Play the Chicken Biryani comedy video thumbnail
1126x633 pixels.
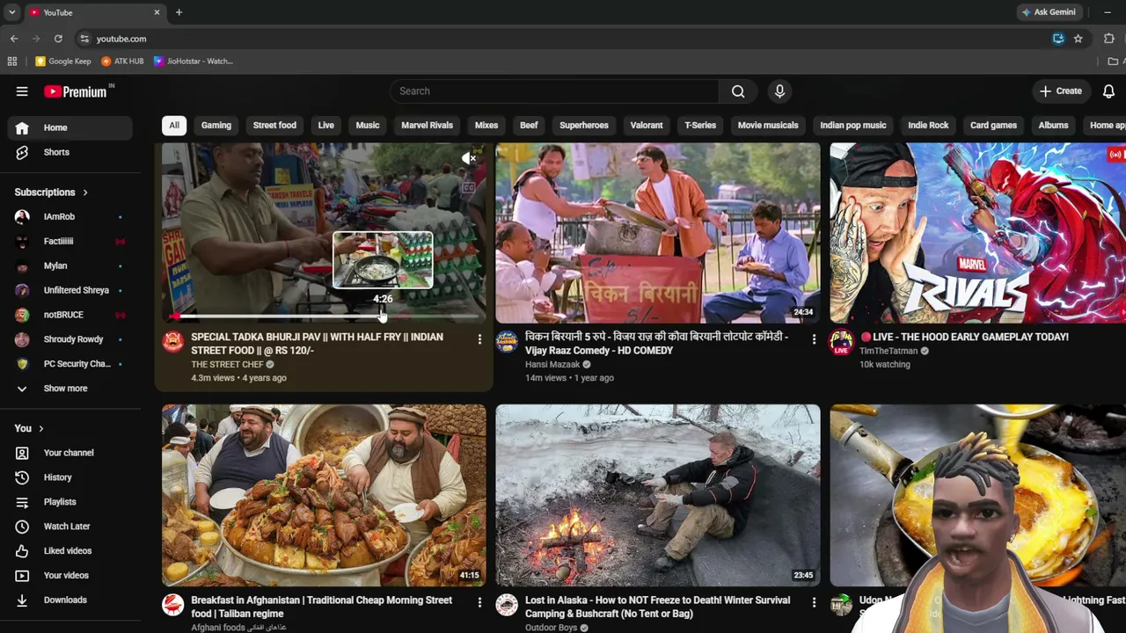[x=658, y=233]
